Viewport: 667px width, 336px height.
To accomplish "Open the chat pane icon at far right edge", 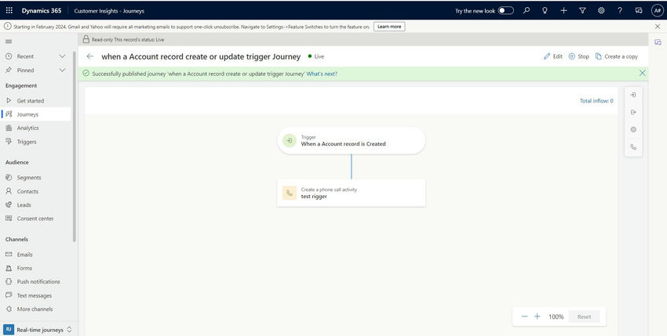I will [658, 42].
